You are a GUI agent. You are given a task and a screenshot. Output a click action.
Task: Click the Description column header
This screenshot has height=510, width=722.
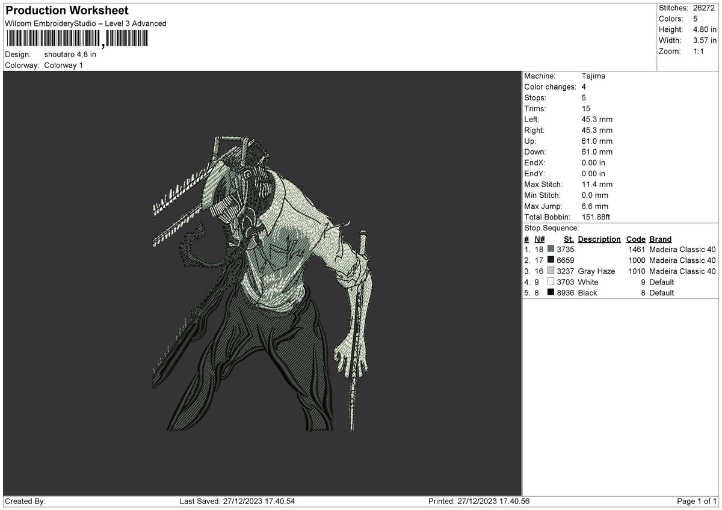[599, 239]
